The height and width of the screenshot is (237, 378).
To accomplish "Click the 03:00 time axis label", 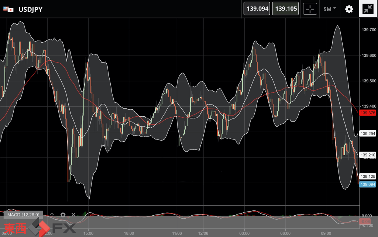I will [x=244, y=233].
